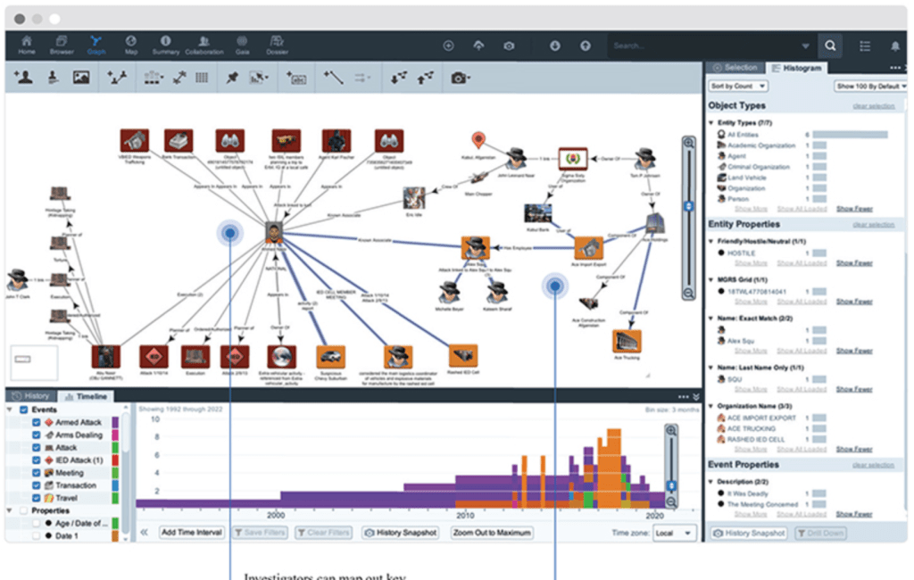Click the search magnifier button
Viewport: 914px width, 580px height.
point(830,46)
